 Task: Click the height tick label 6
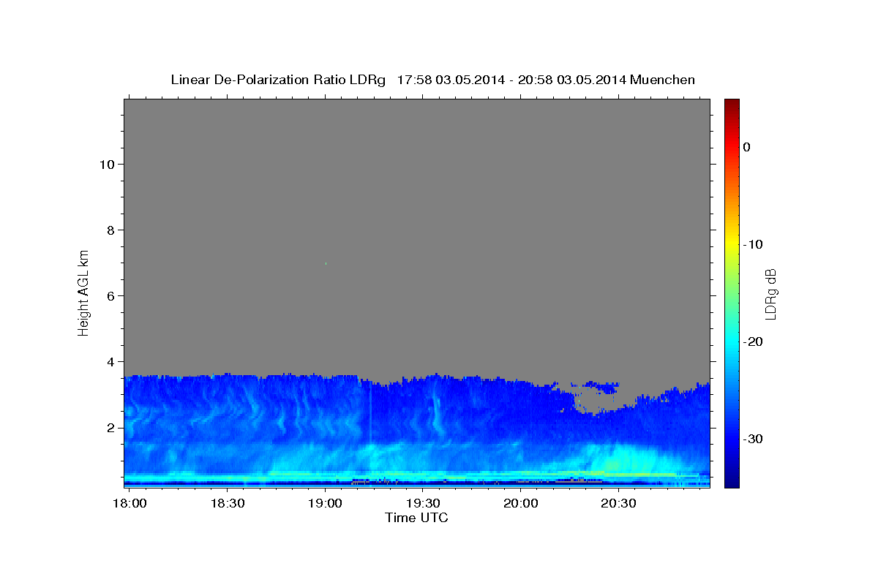click(x=109, y=295)
